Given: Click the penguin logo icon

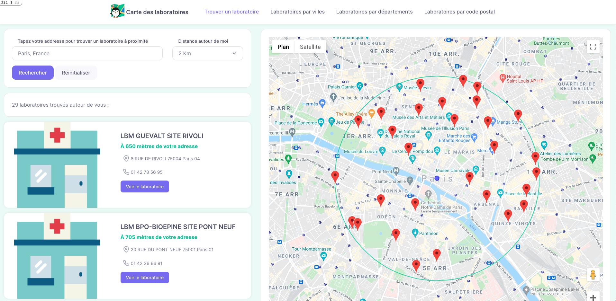Looking at the screenshot, I should pos(117,11).
